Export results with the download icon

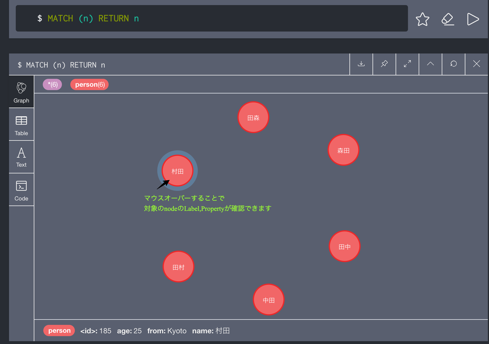point(361,64)
